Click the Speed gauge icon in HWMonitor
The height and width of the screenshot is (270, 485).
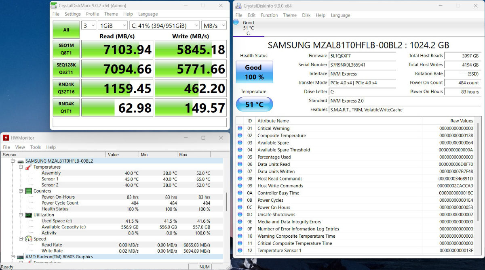28,239
